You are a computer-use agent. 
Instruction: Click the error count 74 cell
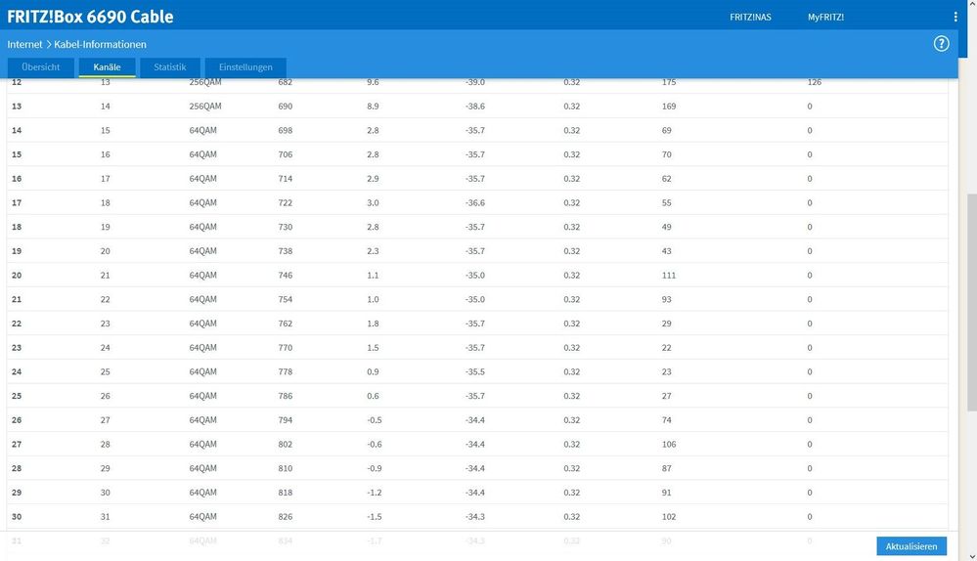(x=667, y=420)
